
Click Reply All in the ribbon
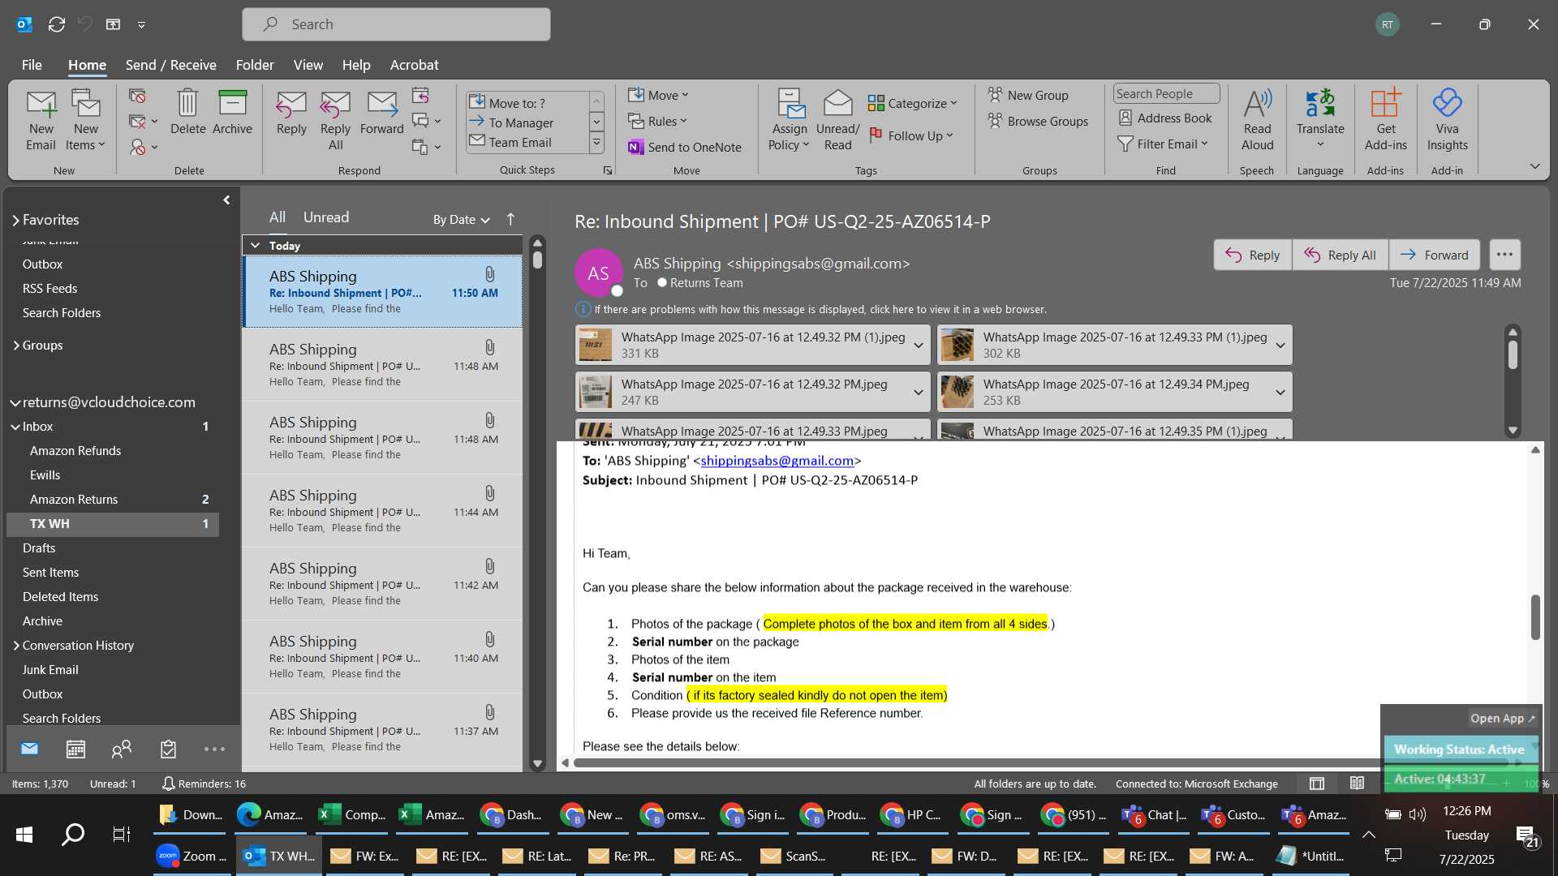coord(335,120)
